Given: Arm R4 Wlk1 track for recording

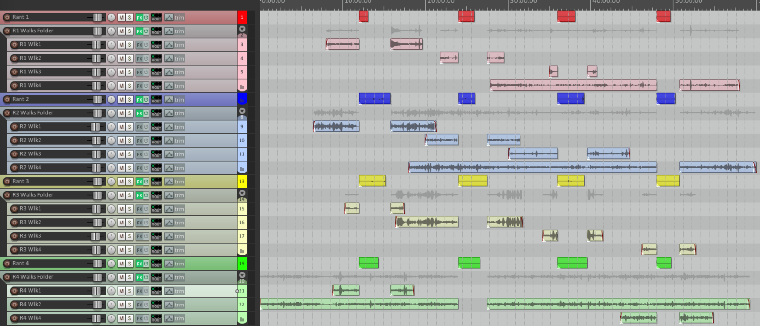Looking at the screenshot, I should click(14, 291).
